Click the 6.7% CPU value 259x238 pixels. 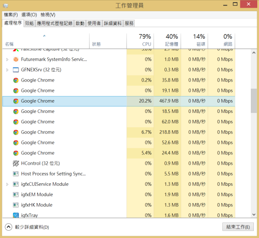tap(146, 132)
